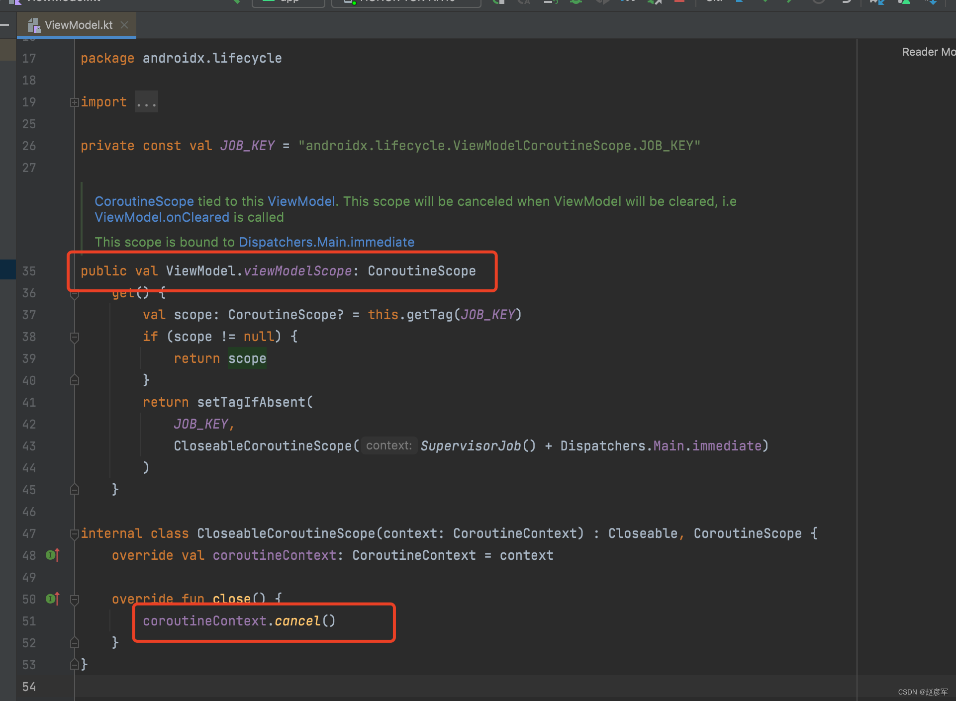Open the CoroutineScope link in doc comment

(144, 201)
